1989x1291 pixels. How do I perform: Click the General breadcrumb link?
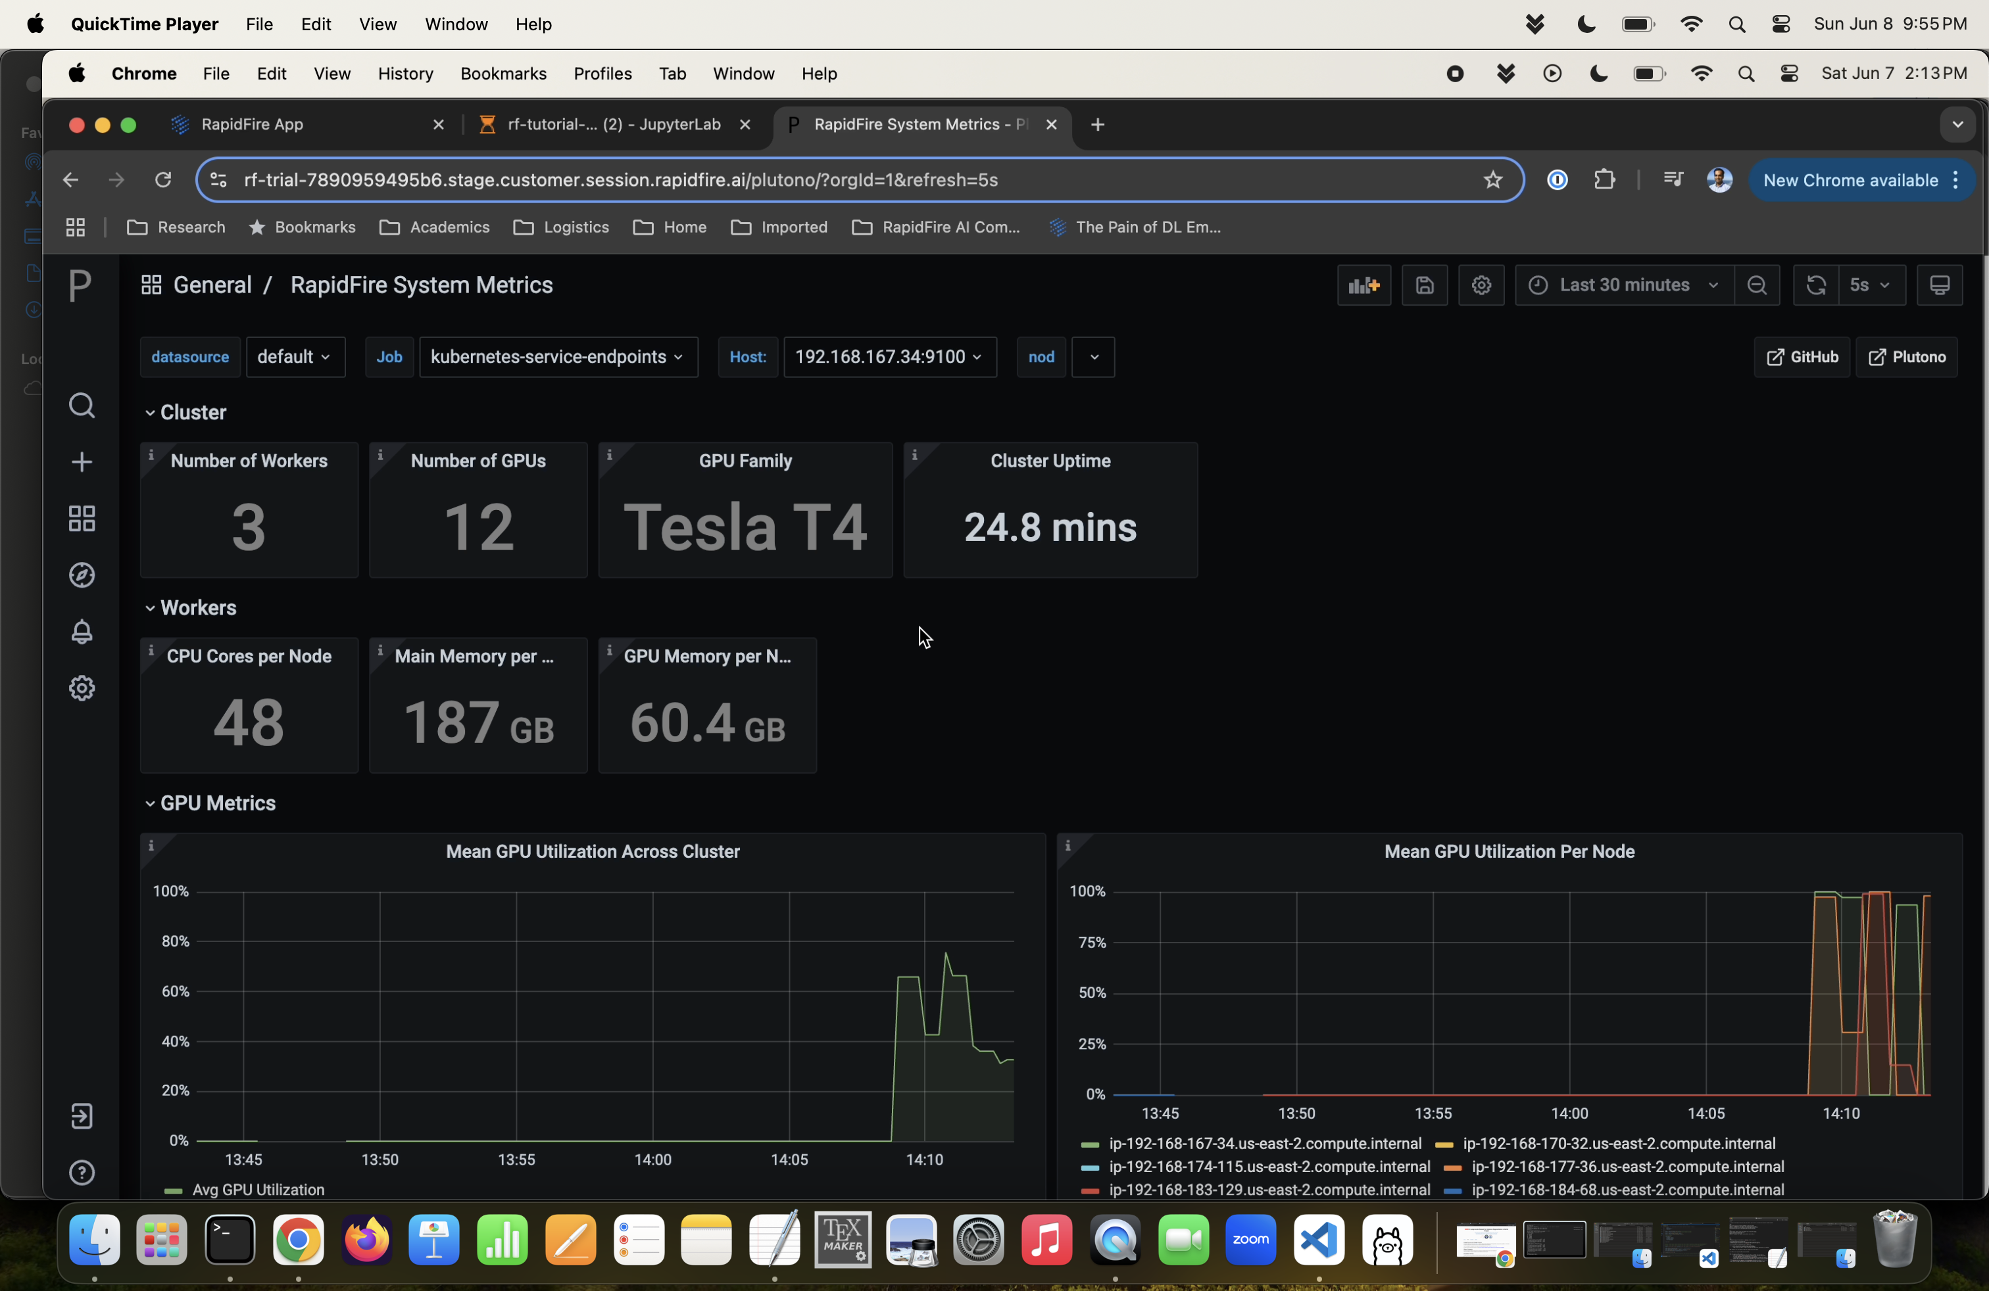click(212, 285)
